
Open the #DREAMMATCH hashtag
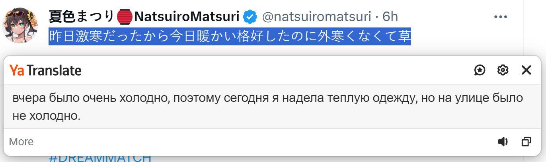[100, 158]
